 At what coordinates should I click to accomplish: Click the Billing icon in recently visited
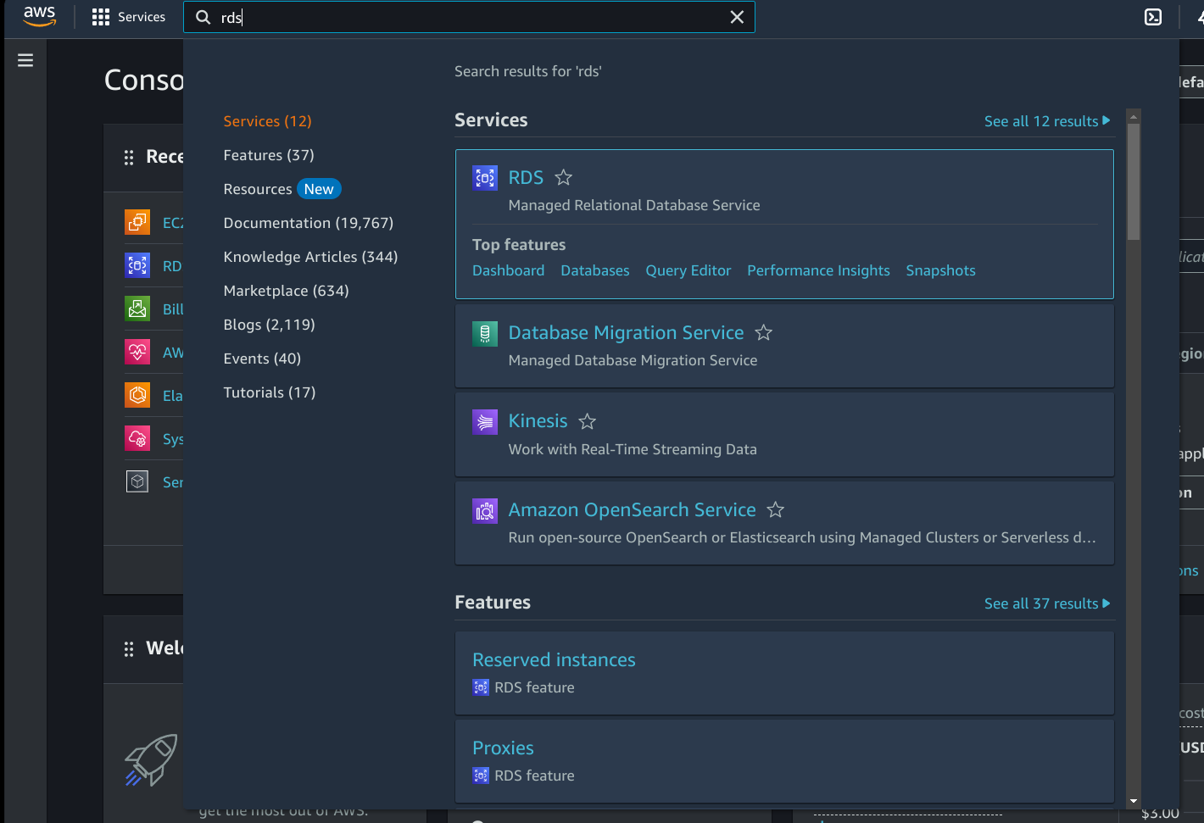tap(137, 309)
